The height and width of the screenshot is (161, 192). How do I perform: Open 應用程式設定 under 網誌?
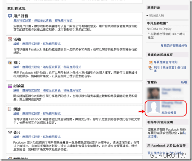[31, 114]
